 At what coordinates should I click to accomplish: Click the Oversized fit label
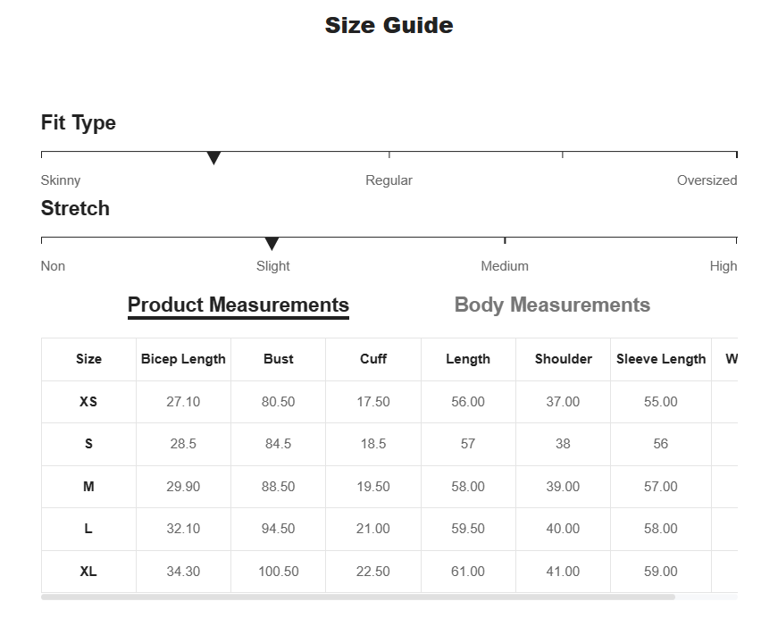coord(707,180)
